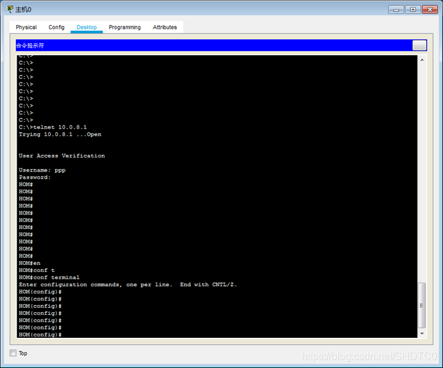Click the Packet Tracer window title icon
Image resolution: width=443 pixels, height=368 pixels.
(x=10, y=10)
